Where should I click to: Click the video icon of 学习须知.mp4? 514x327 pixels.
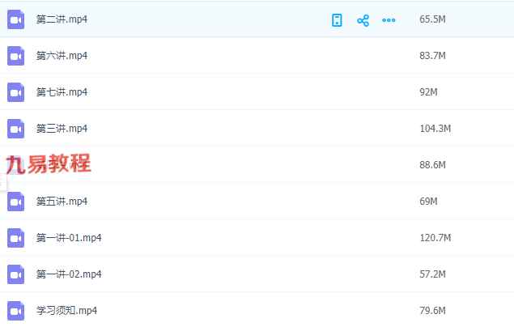[15, 310]
